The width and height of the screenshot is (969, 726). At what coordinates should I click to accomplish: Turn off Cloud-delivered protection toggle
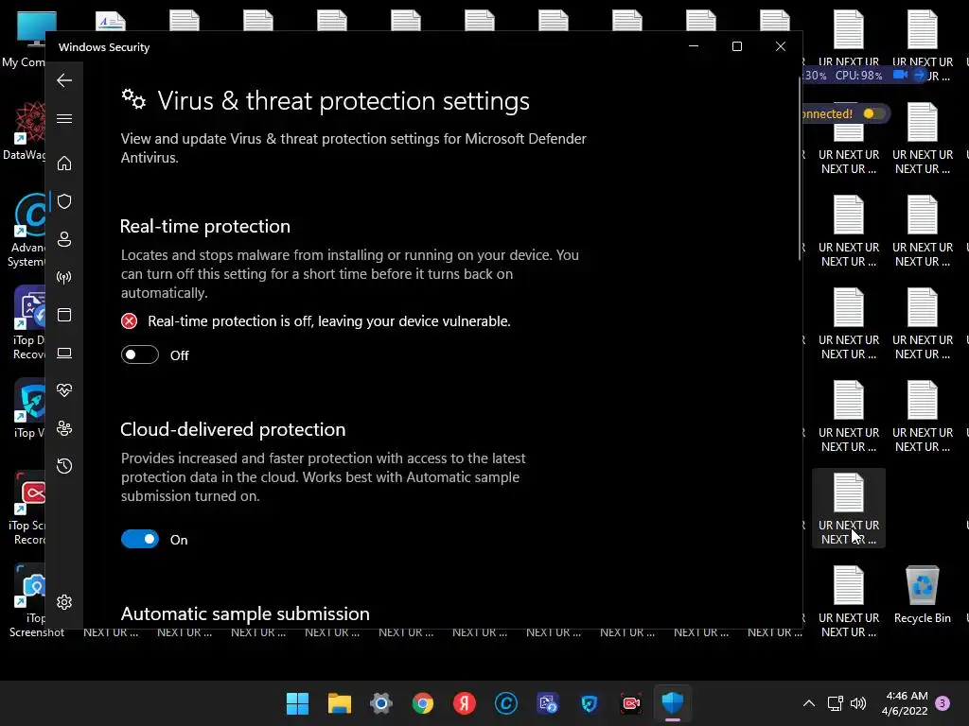140,540
